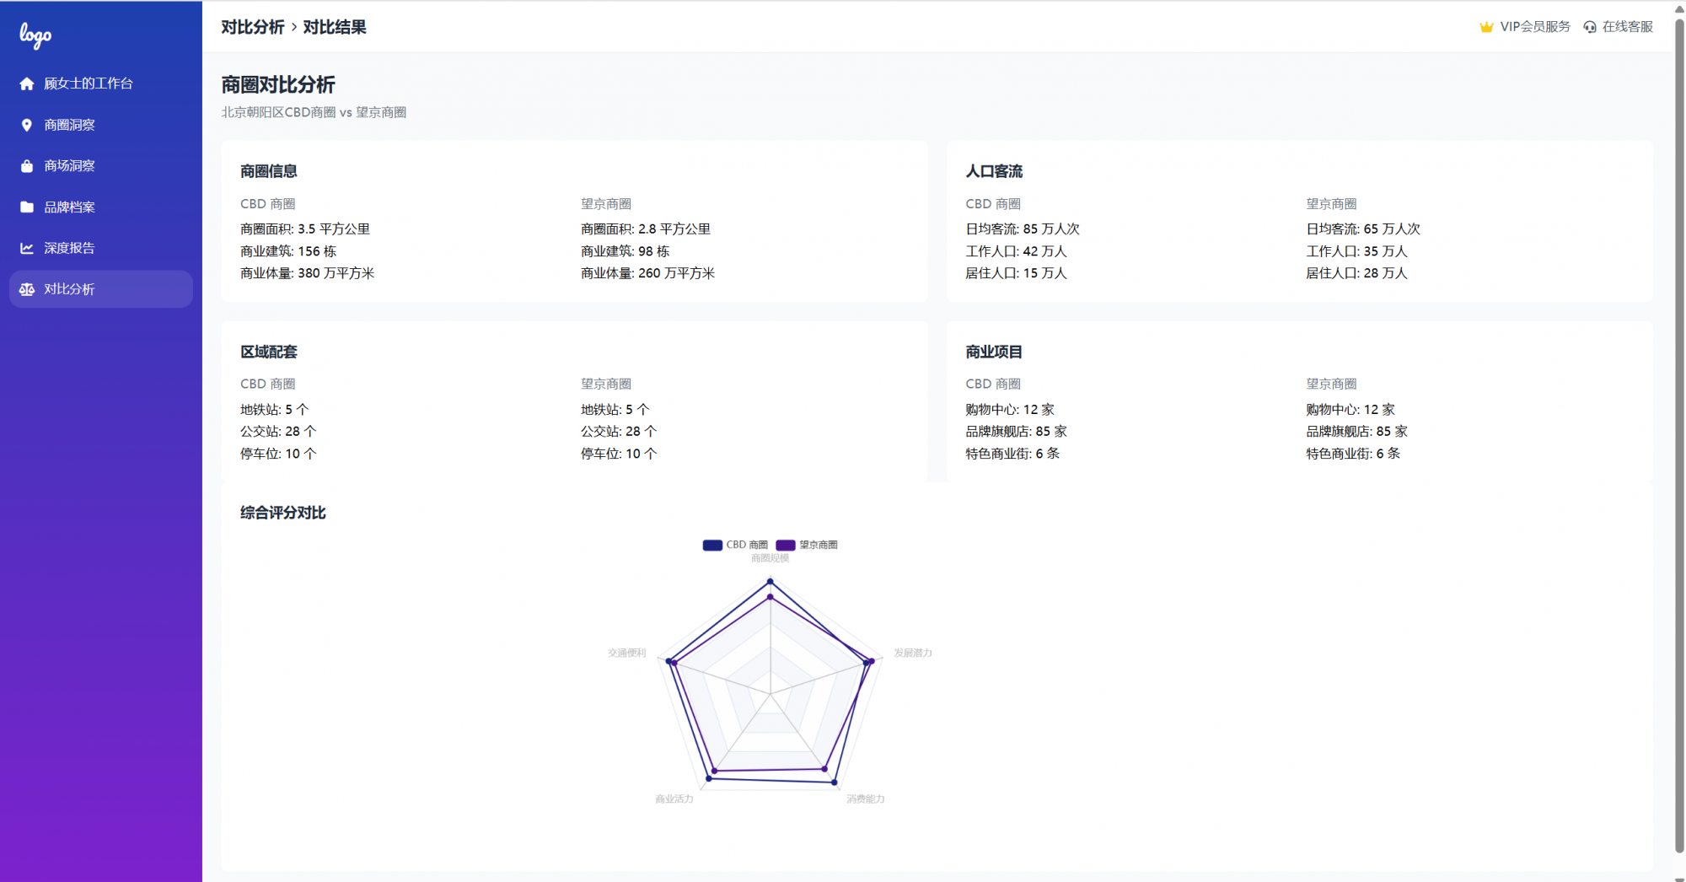Go to 深度报告 in sidebar

[x=69, y=248]
